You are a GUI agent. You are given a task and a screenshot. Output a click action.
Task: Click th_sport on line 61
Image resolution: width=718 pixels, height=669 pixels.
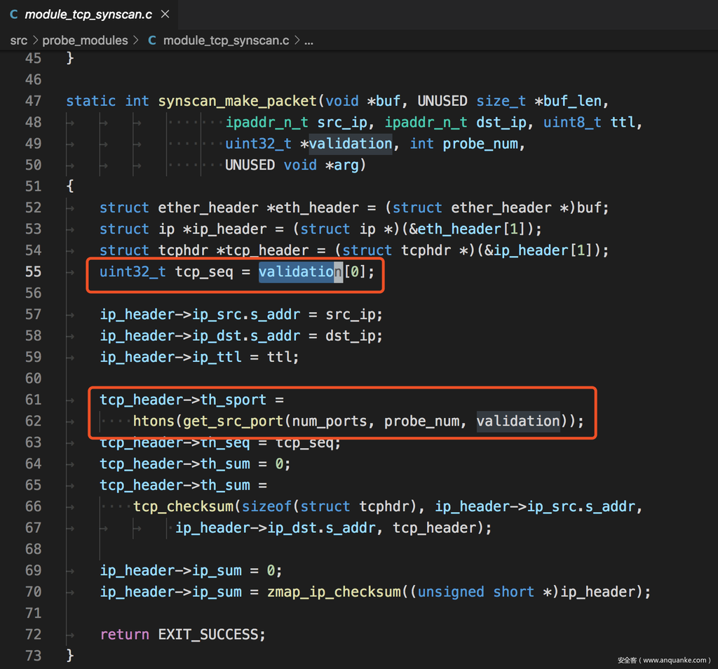click(x=233, y=400)
